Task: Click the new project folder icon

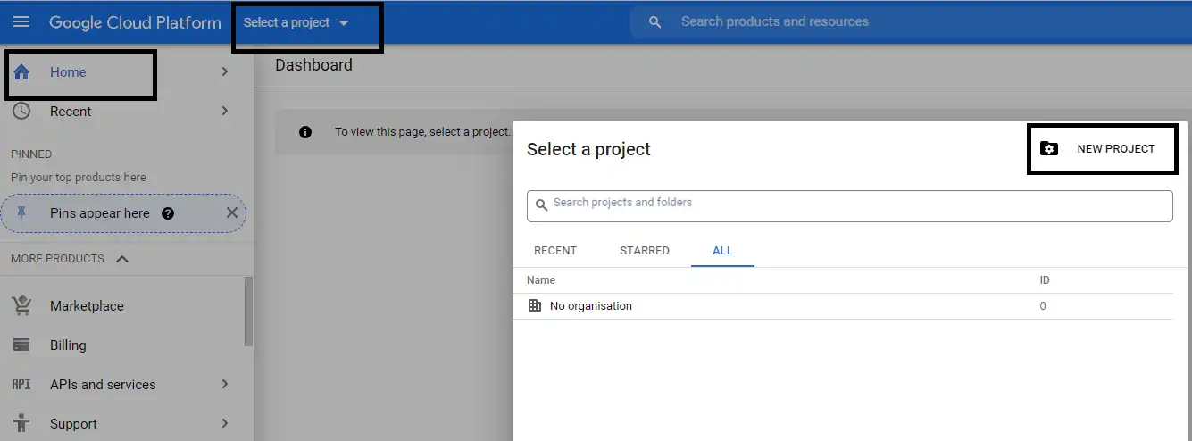Action: pos(1050,149)
